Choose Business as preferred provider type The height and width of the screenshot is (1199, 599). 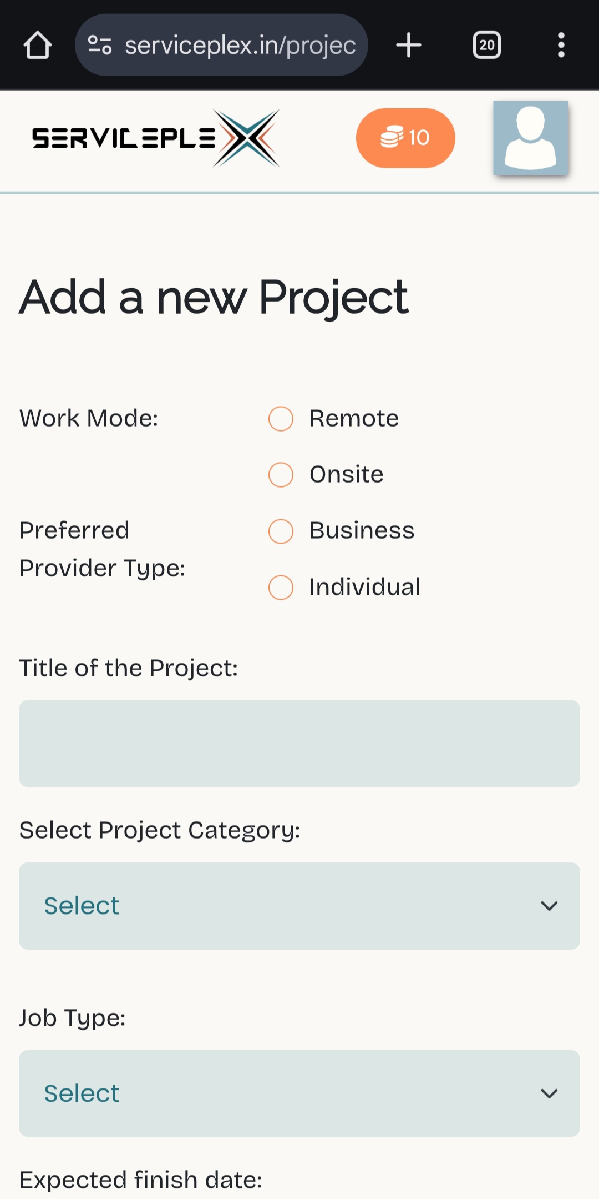pos(281,531)
